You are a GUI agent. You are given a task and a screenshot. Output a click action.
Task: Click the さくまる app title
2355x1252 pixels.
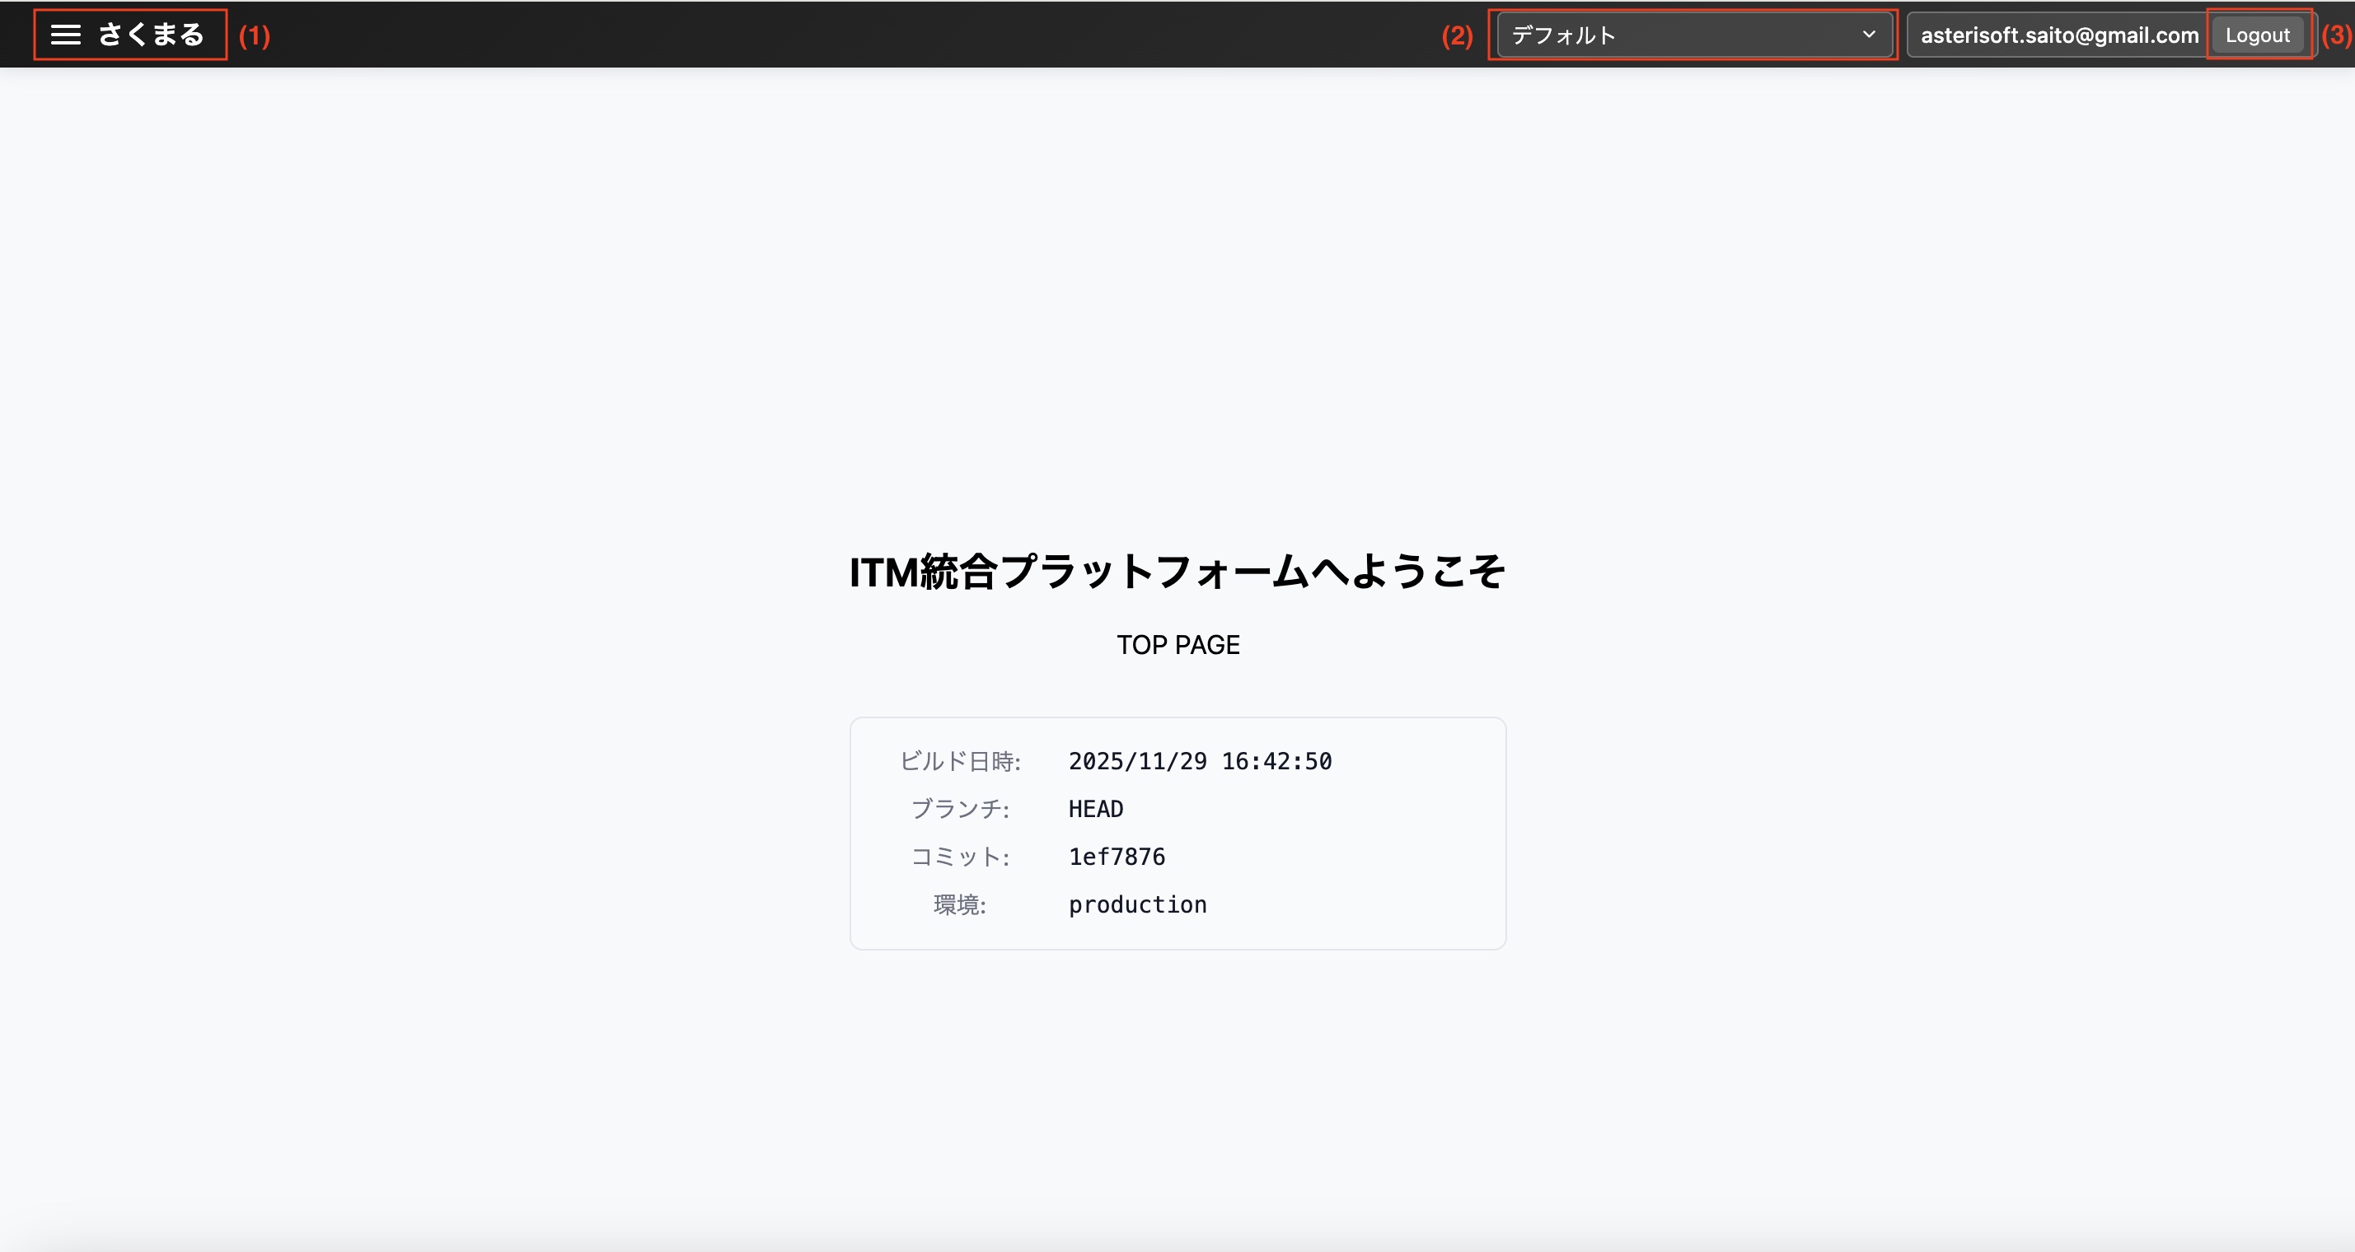pos(152,35)
